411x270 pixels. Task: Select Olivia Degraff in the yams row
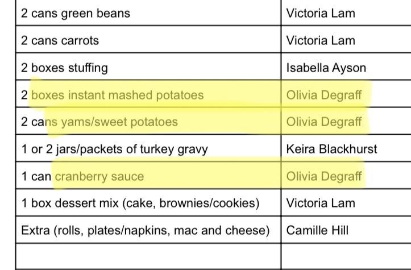coord(324,122)
